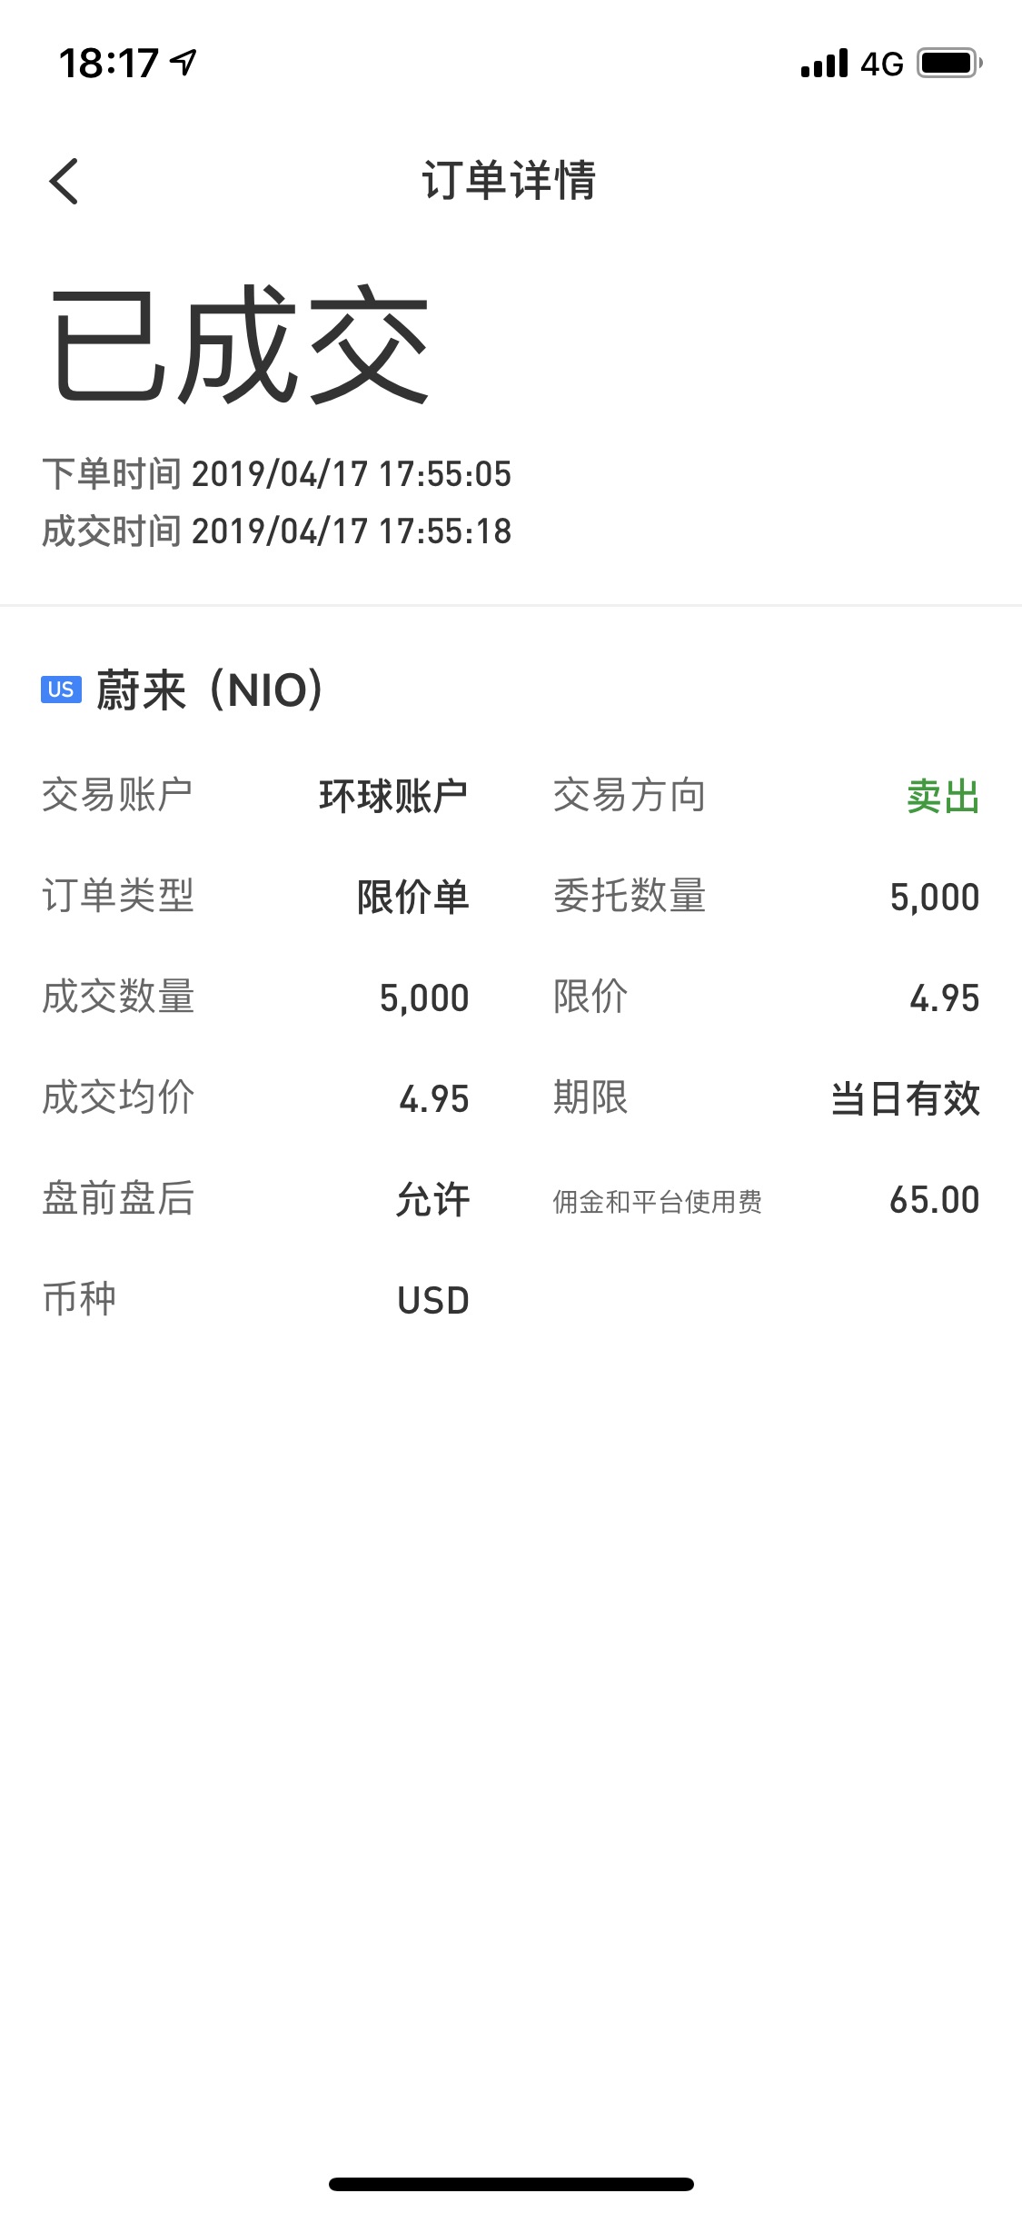
Task: Tap the 佣金和平台使用费 fee label
Action: click(x=657, y=1201)
